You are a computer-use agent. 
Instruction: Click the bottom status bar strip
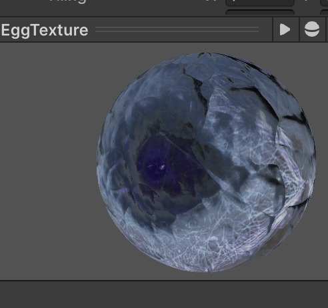click(164, 295)
